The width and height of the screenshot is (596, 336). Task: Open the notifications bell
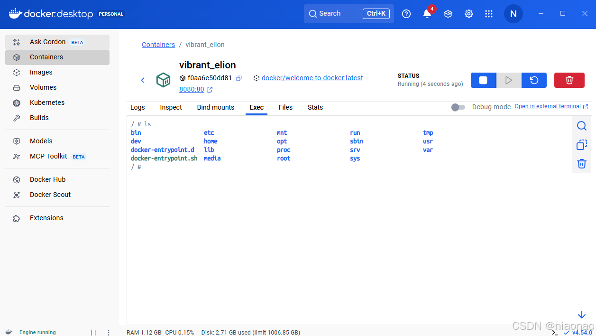(427, 14)
